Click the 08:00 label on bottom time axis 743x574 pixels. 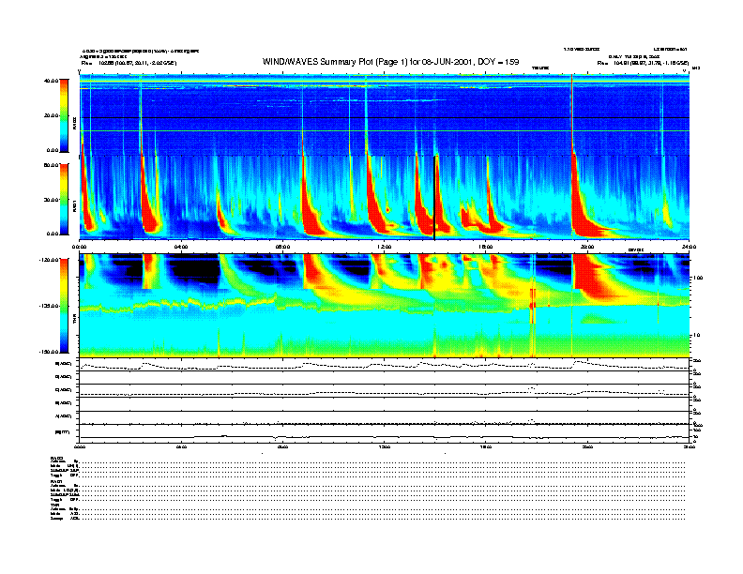click(x=283, y=446)
